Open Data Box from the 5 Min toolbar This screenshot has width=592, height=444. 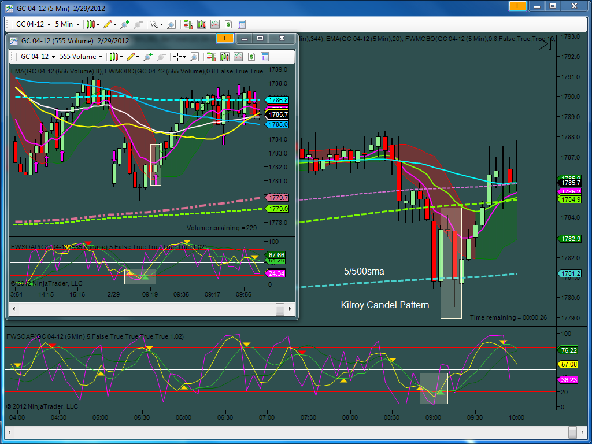[171, 24]
